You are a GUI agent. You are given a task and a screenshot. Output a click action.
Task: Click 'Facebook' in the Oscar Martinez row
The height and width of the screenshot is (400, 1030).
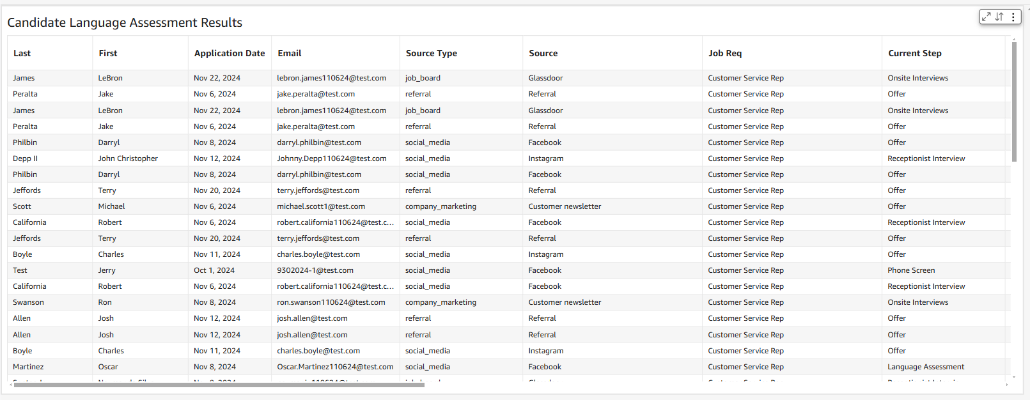point(545,367)
